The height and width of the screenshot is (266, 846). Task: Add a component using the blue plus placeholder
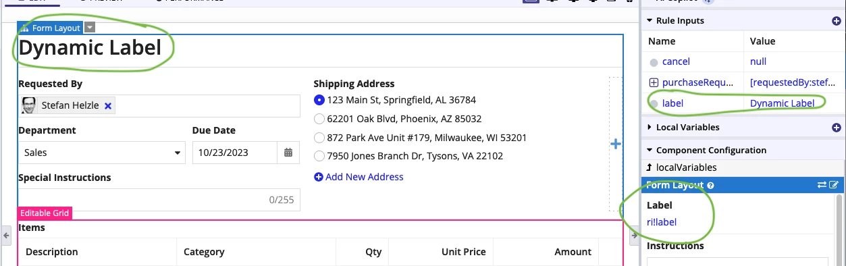[x=616, y=144]
